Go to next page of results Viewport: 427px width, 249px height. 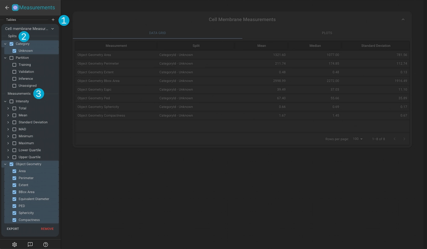coord(404,139)
